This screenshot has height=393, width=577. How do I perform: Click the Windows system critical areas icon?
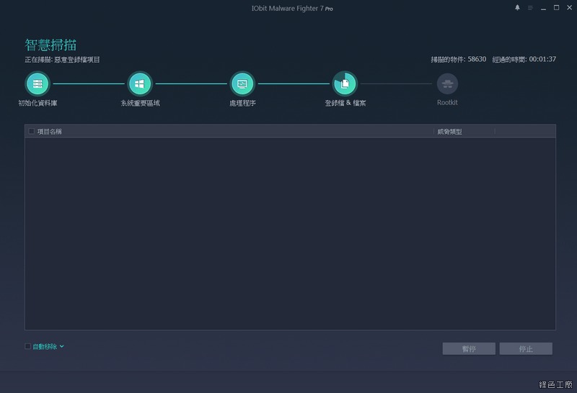(140, 83)
